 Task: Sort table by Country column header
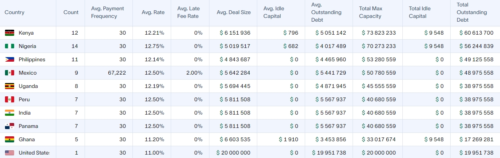tap(15, 13)
